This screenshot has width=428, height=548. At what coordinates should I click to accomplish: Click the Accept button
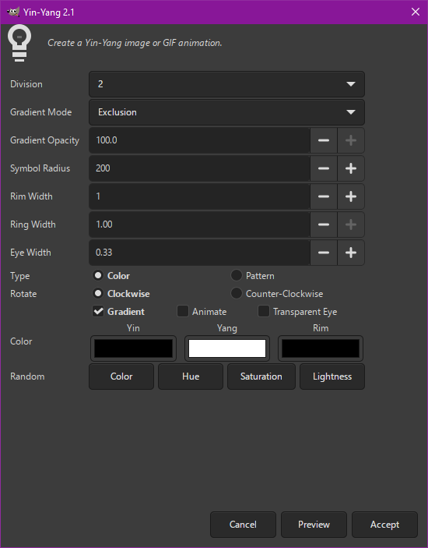(x=384, y=525)
